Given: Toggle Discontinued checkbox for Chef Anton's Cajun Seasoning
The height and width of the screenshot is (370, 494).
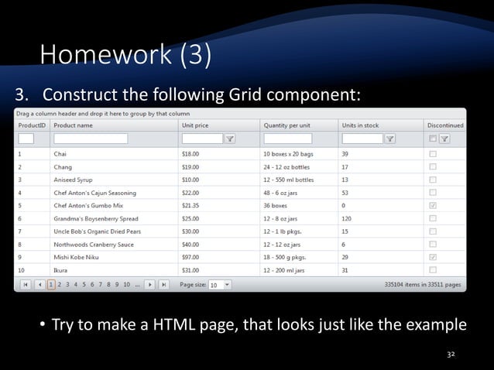Looking at the screenshot, I should coord(433,193).
